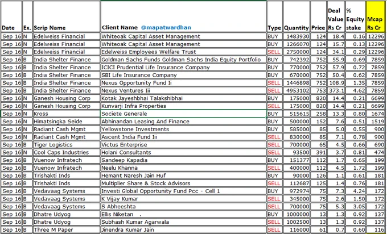Select Goldman Sachs Funds India Equity Portfolio cell
Viewport: 387px width, 234px height.
(x=183, y=60)
